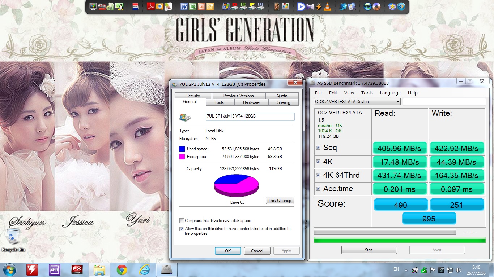
Task: Open the Recycle Bin on desktop
Action: [13, 240]
